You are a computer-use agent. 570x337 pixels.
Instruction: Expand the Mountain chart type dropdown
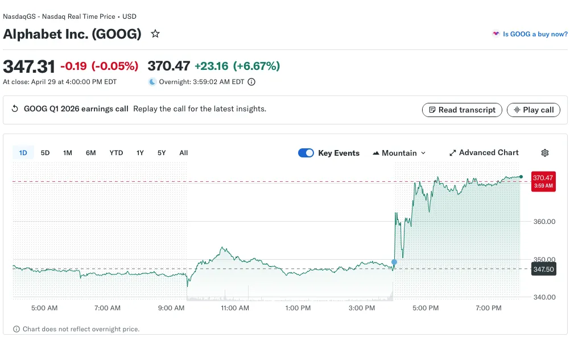[399, 153]
